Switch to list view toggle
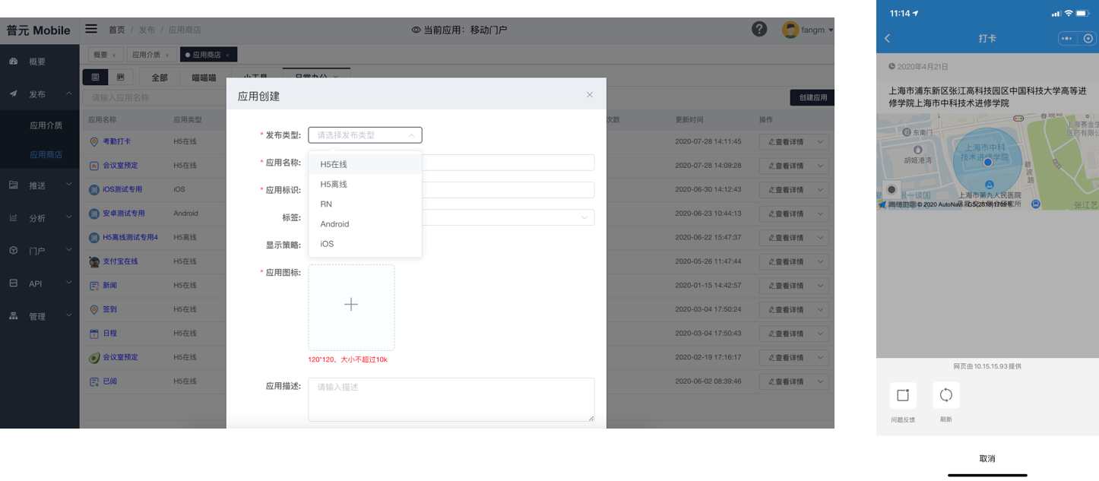1099x481 pixels. click(x=95, y=77)
